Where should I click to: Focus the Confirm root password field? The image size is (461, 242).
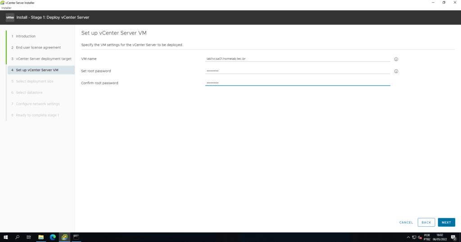click(298, 83)
